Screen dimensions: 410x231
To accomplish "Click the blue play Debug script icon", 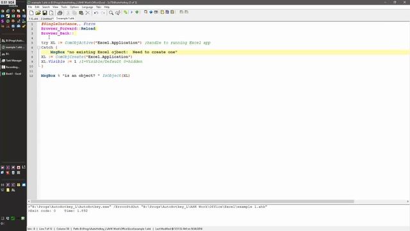I will tap(131, 12).
